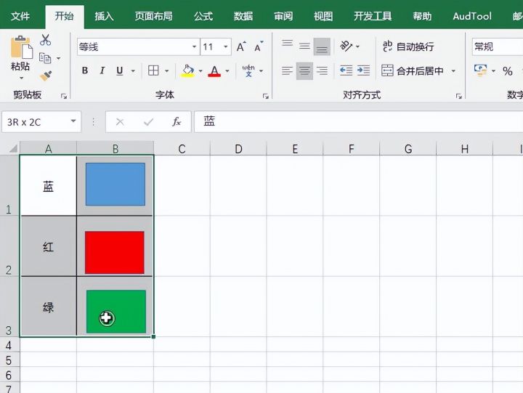Screen dimensions: 523x393
Task: Open the number format 常规 box
Action: [x=498, y=46]
